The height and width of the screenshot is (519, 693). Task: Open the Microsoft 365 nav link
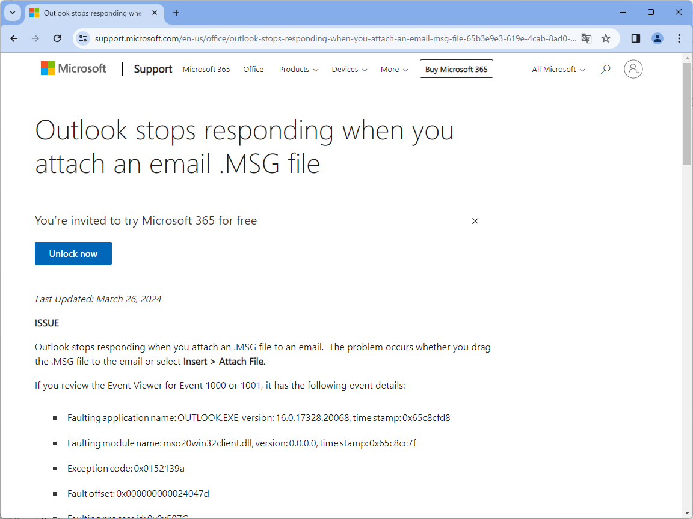point(206,70)
